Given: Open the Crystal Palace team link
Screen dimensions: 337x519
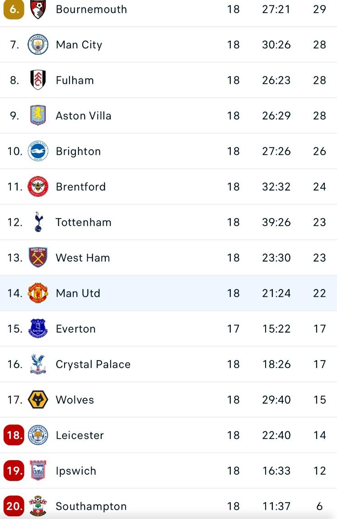Looking at the screenshot, I should coord(93,364).
